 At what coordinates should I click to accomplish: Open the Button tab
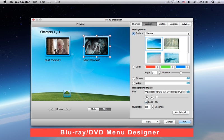pyautogui.click(x=162, y=24)
